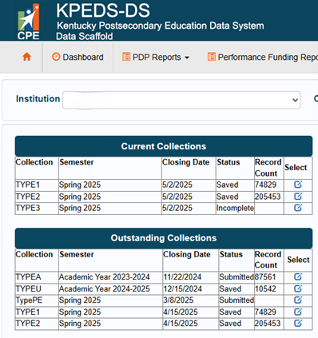Image resolution: width=318 pixels, height=338 pixels.
Task: Click the record count 87561
Action: tap(265, 277)
